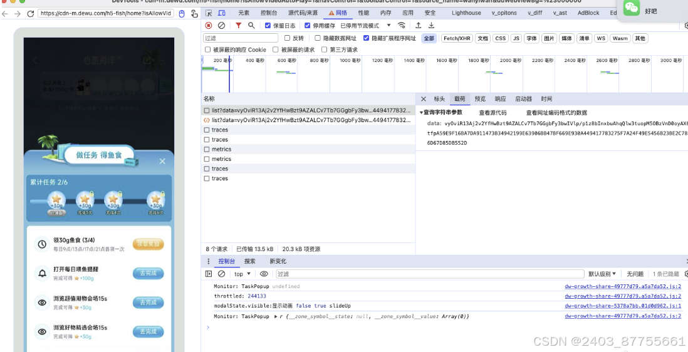Filter requests by WS type
Image resolution: width=688 pixels, height=352 pixels.
[601, 39]
